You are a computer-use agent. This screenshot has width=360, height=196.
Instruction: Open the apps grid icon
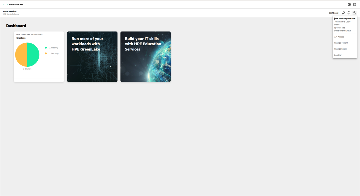click(x=354, y=4)
